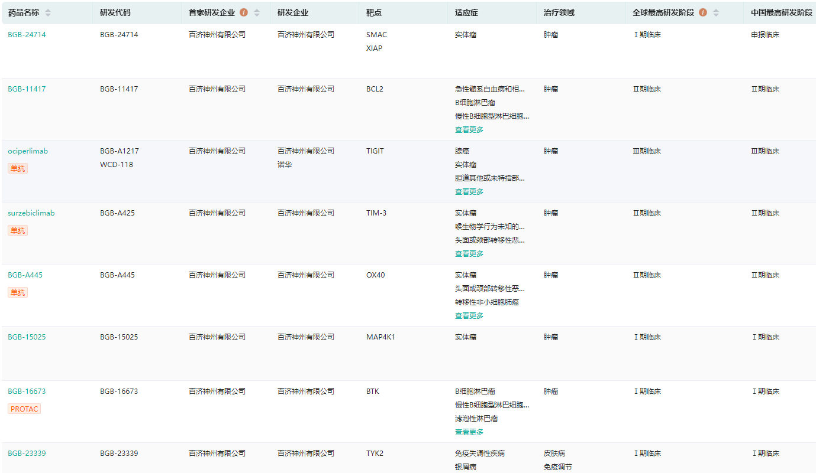Select the BCL2 target cell
Viewport: 816px width, 473px height.
click(375, 89)
